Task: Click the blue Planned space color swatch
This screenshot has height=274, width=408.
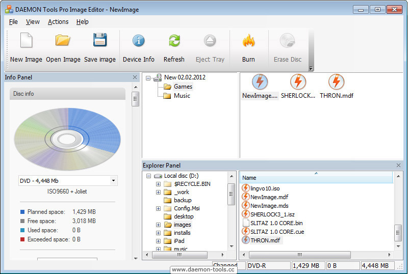Action: (22, 212)
